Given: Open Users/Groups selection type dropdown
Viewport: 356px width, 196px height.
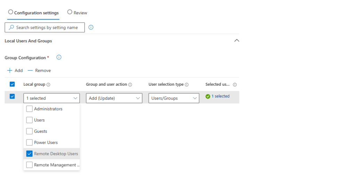Looking at the screenshot, I should pyautogui.click(x=174, y=98).
